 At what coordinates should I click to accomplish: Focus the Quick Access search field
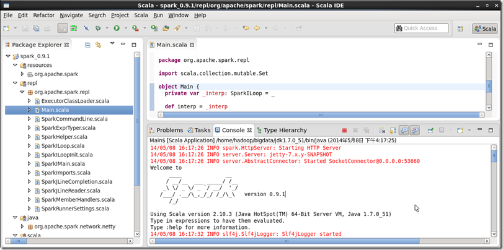point(422,28)
